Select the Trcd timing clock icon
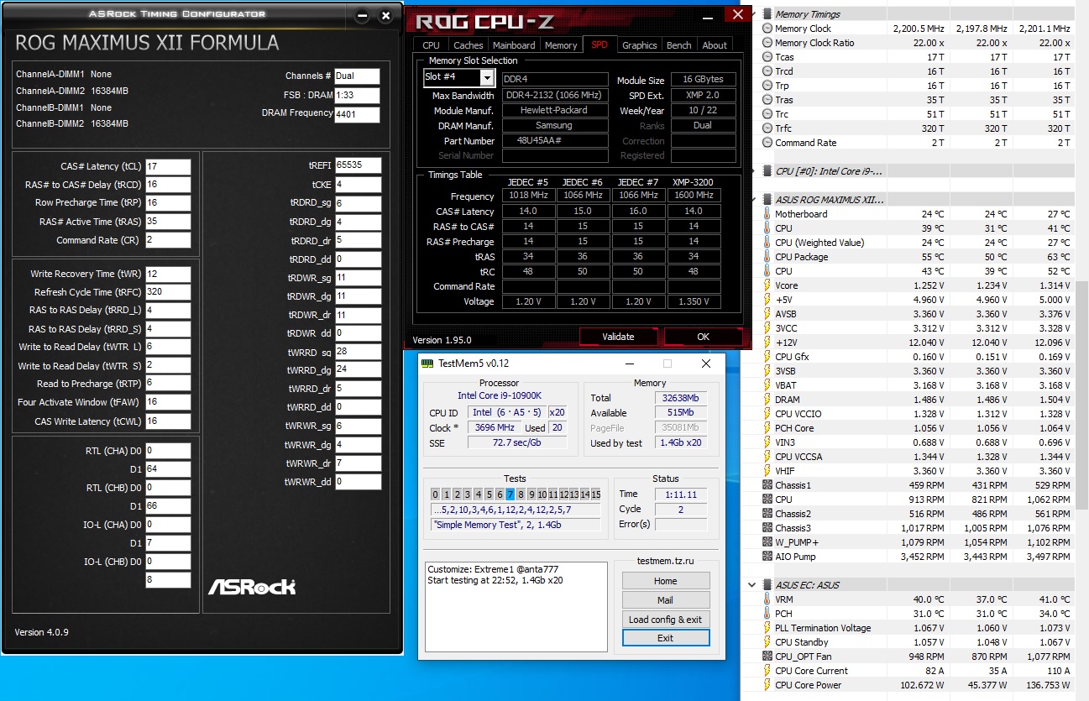1089x701 pixels. tap(767, 71)
